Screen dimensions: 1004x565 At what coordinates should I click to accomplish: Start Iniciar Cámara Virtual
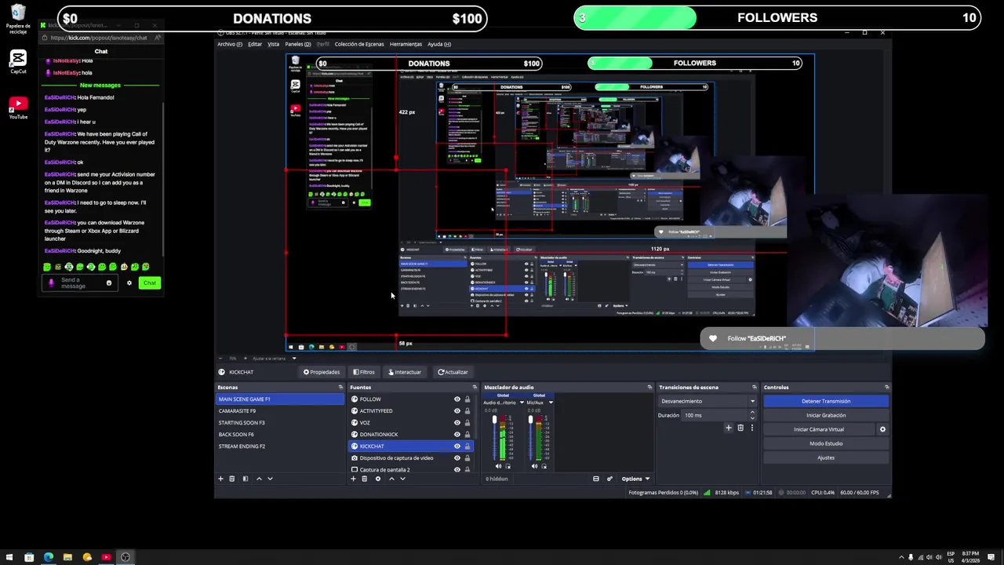click(x=819, y=429)
